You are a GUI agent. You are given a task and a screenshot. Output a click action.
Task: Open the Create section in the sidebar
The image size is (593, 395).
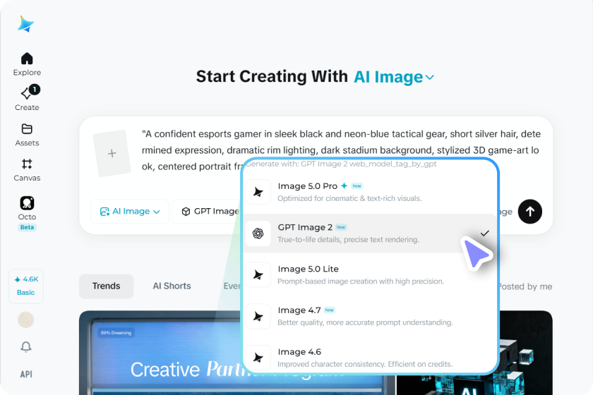(x=27, y=99)
